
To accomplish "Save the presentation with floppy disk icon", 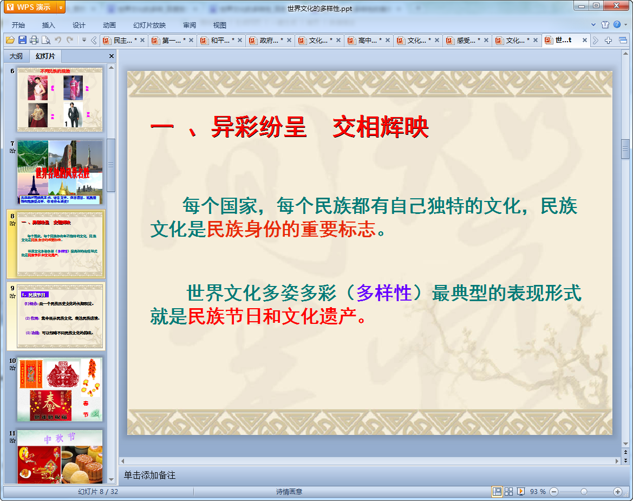I will pyautogui.click(x=22, y=40).
